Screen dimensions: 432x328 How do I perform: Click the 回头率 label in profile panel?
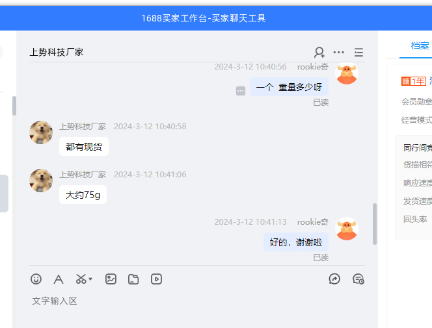point(415,219)
